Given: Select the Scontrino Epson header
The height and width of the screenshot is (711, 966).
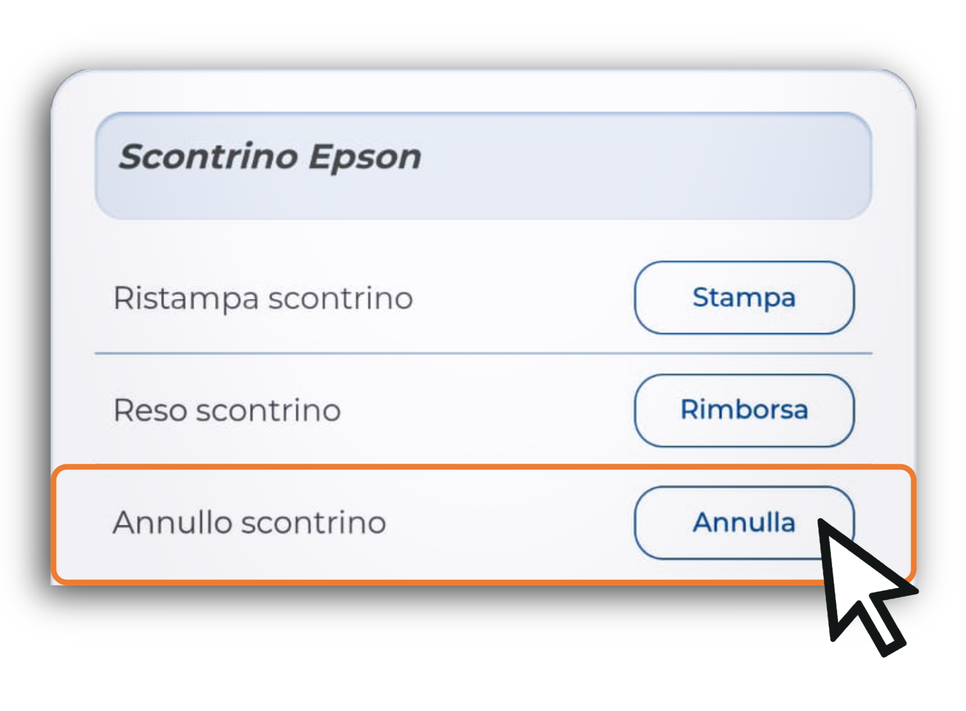Looking at the screenshot, I should [x=483, y=165].
